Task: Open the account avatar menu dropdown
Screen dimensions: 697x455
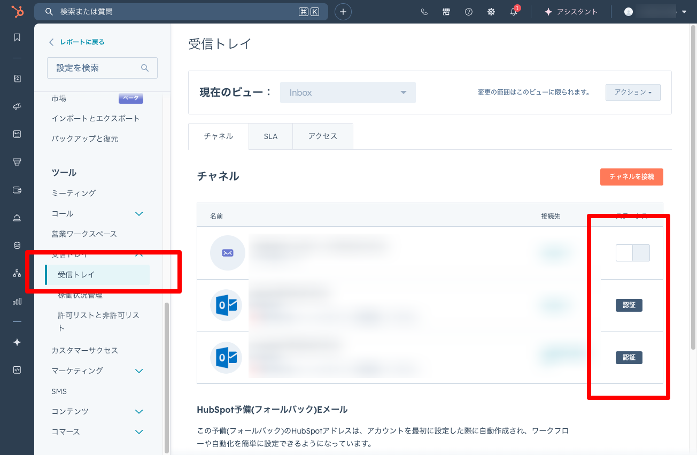Action: (655, 12)
